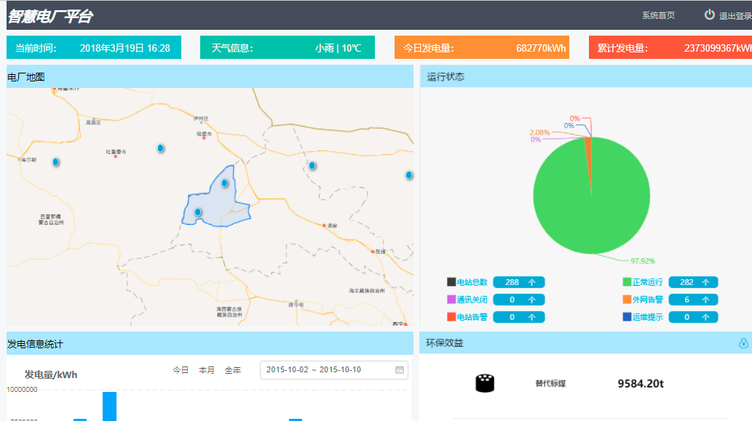Select the upper marker inside the highlighted map region
The width and height of the screenshot is (752, 421).
click(224, 183)
